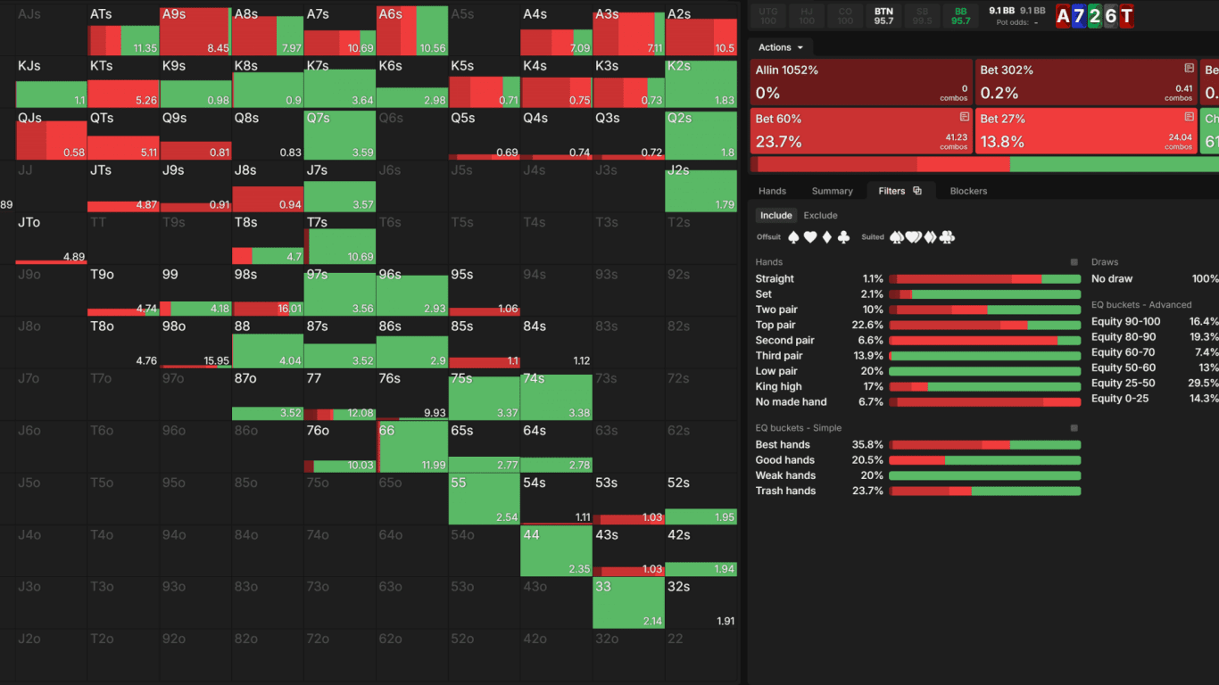Filter by No made hand row
This screenshot has width=1219, height=685.
[917, 402]
